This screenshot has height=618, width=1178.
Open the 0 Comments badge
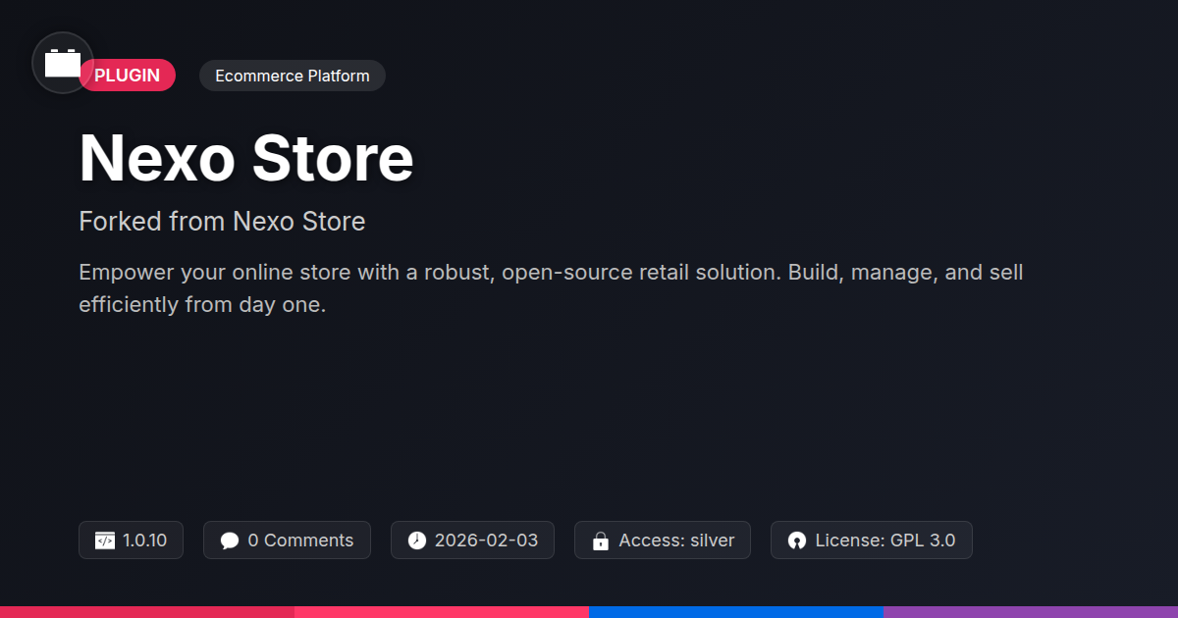pos(287,541)
